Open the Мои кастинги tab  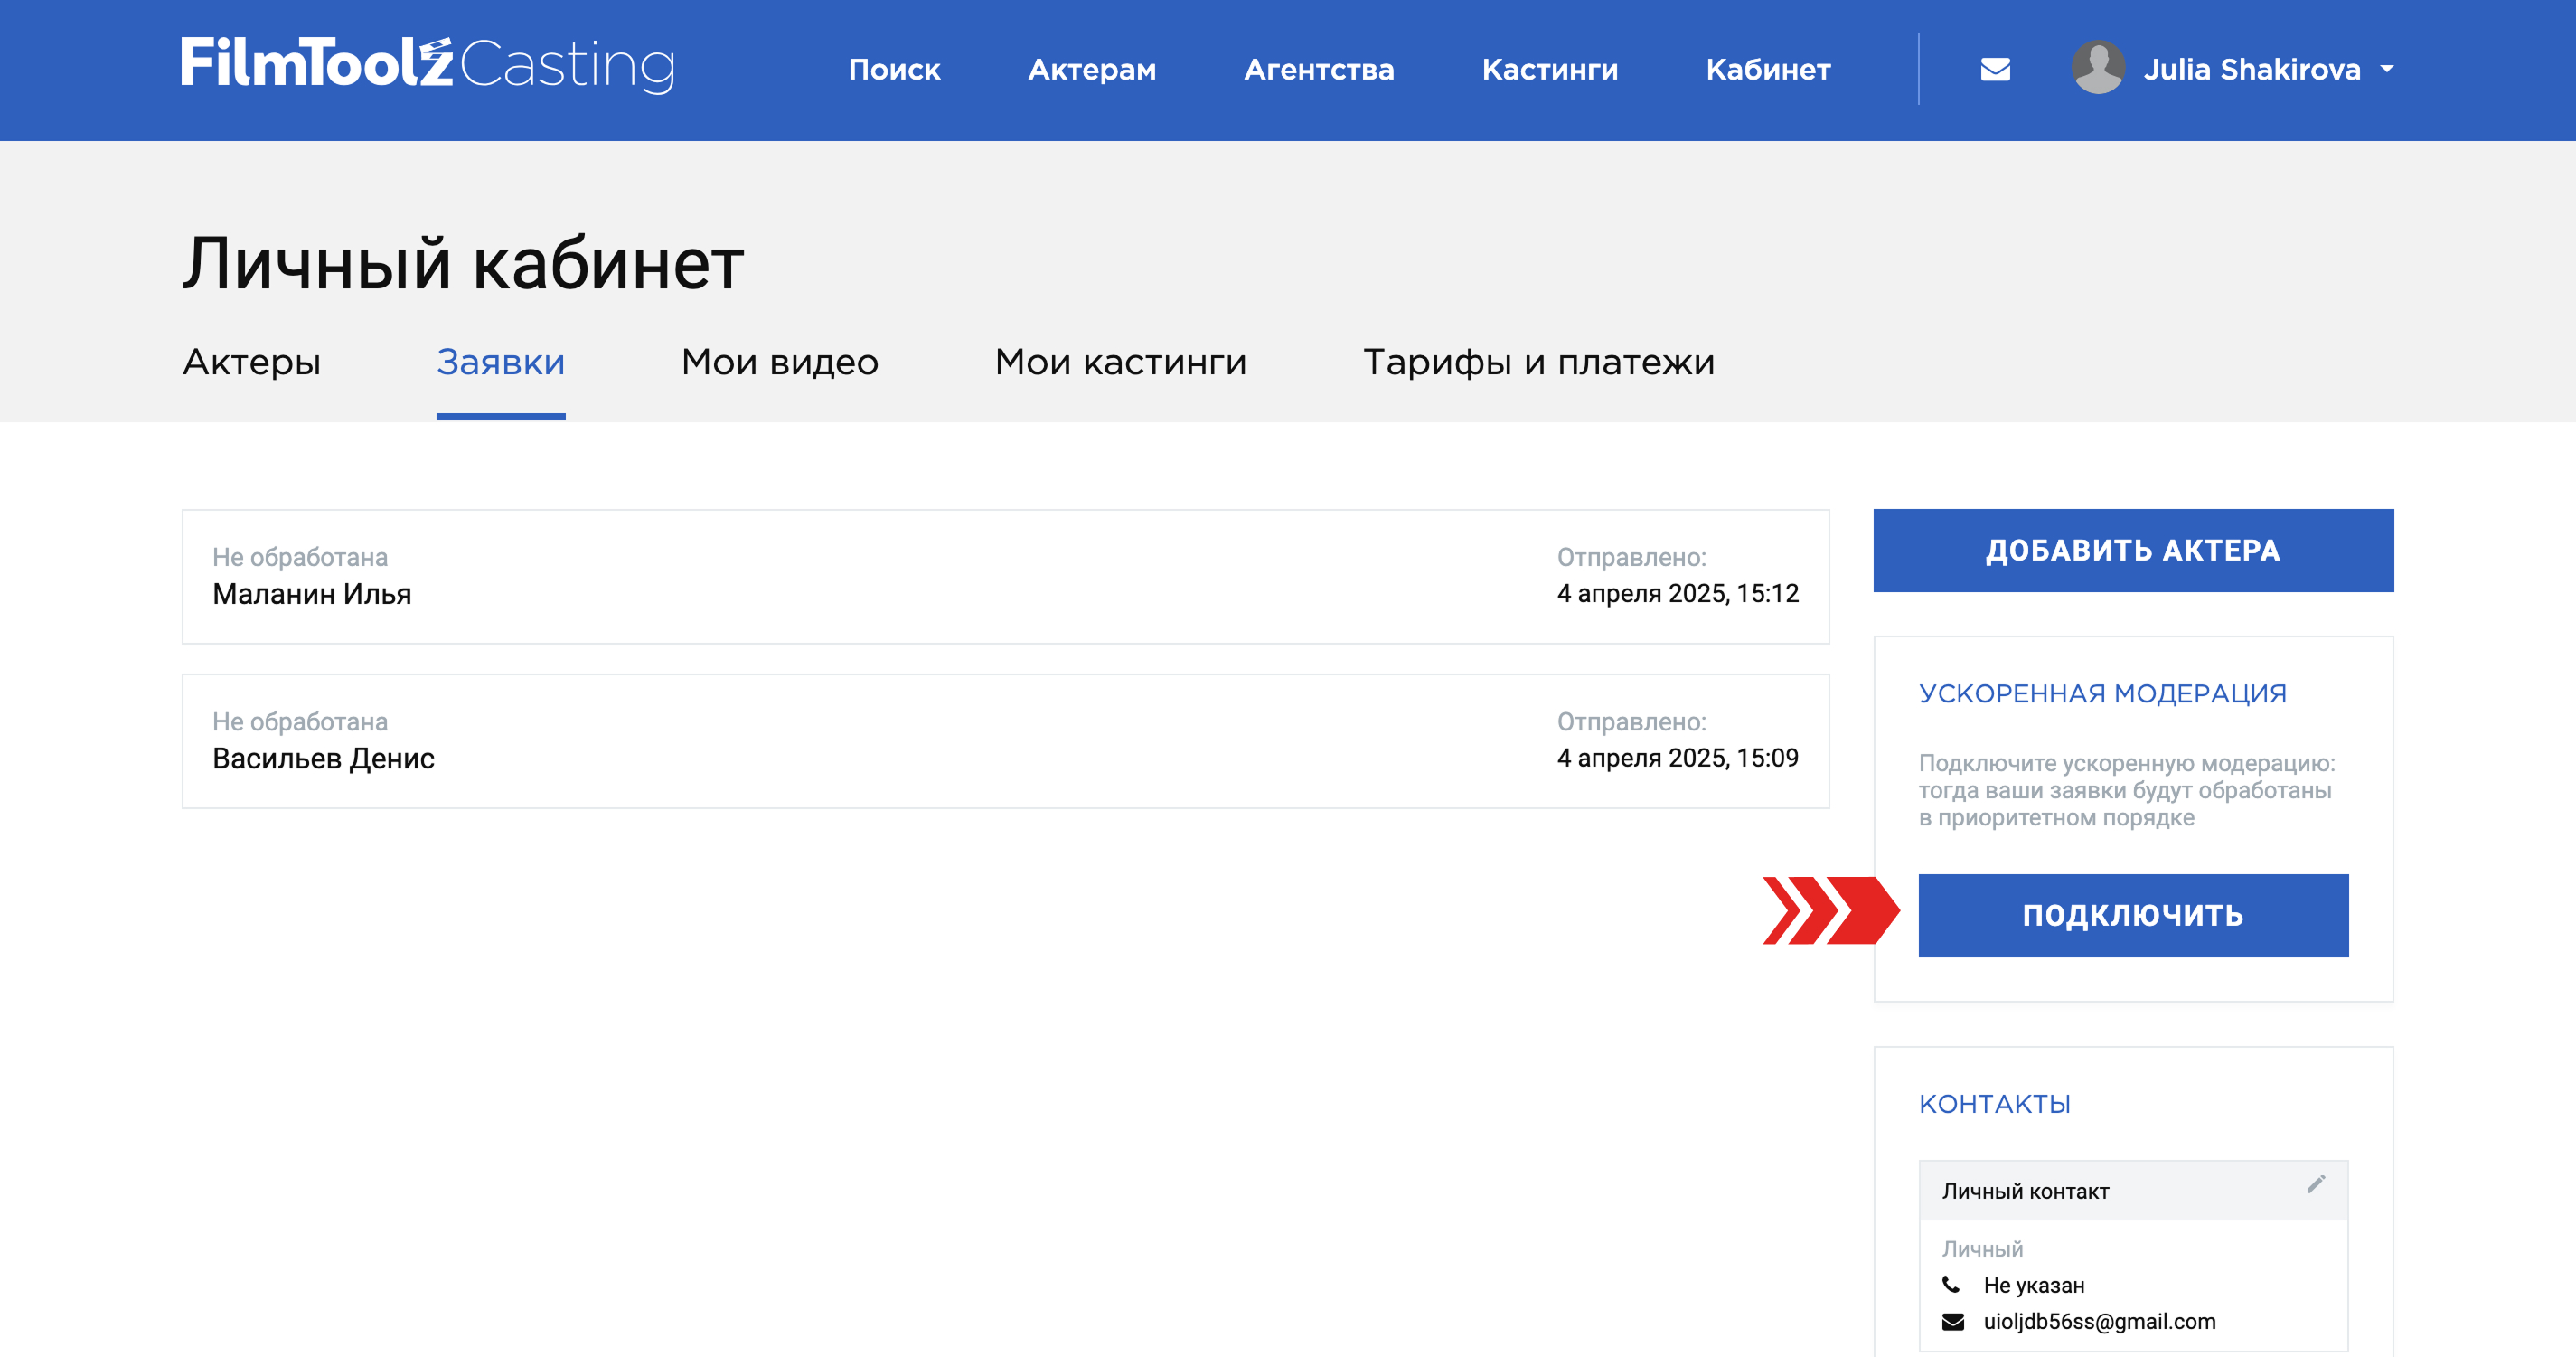pos(1121,362)
